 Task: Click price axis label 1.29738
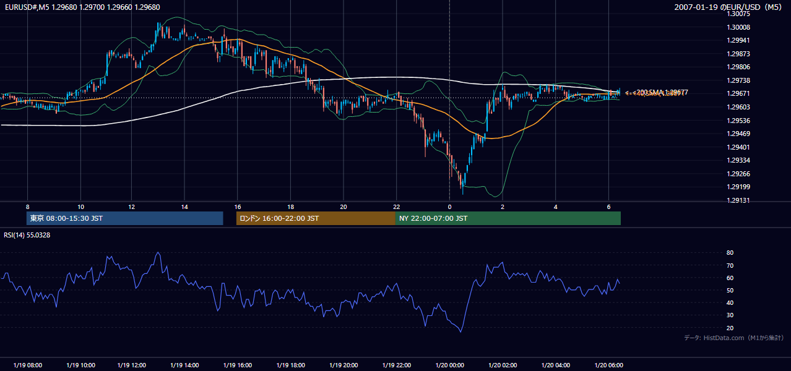coord(738,80)
